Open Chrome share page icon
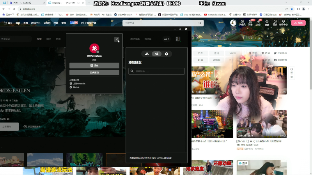Viewport: 312px width, 175px height. pyautogui.click(x=287, y=9)
